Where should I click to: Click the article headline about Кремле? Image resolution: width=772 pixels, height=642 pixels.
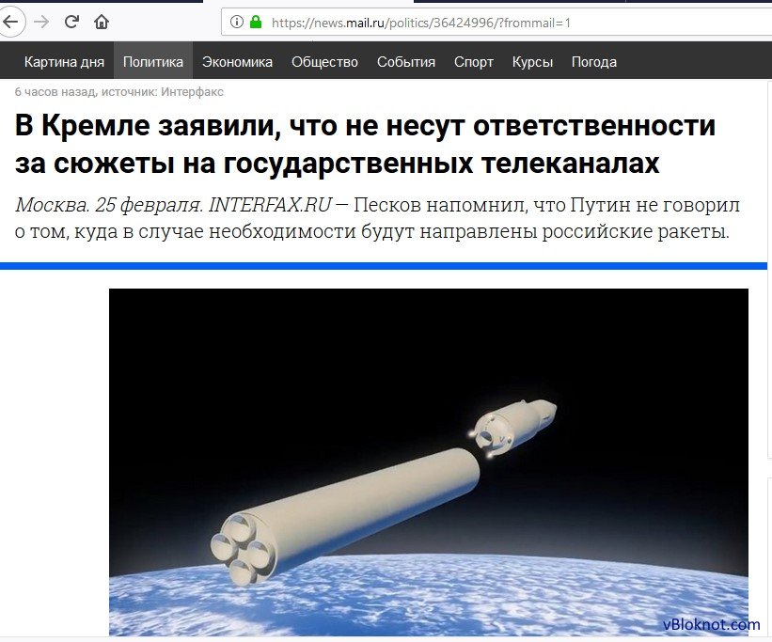(x=365, y=145)
